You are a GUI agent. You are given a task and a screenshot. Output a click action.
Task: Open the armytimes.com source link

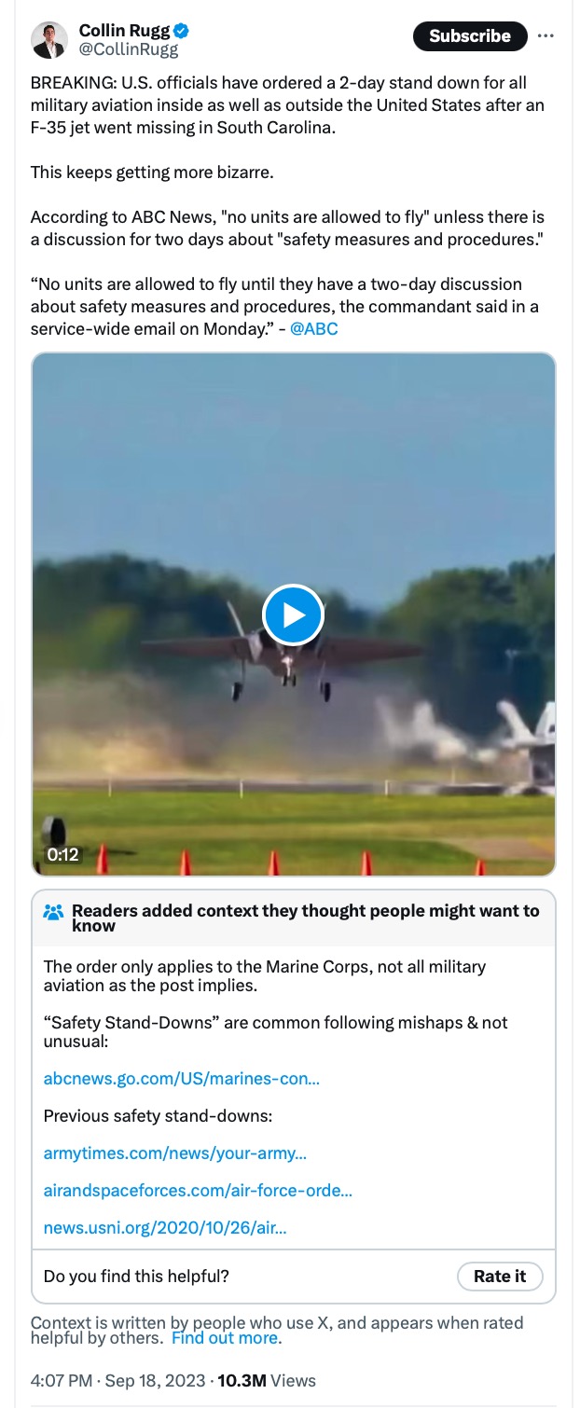[x=175, y=1153]
